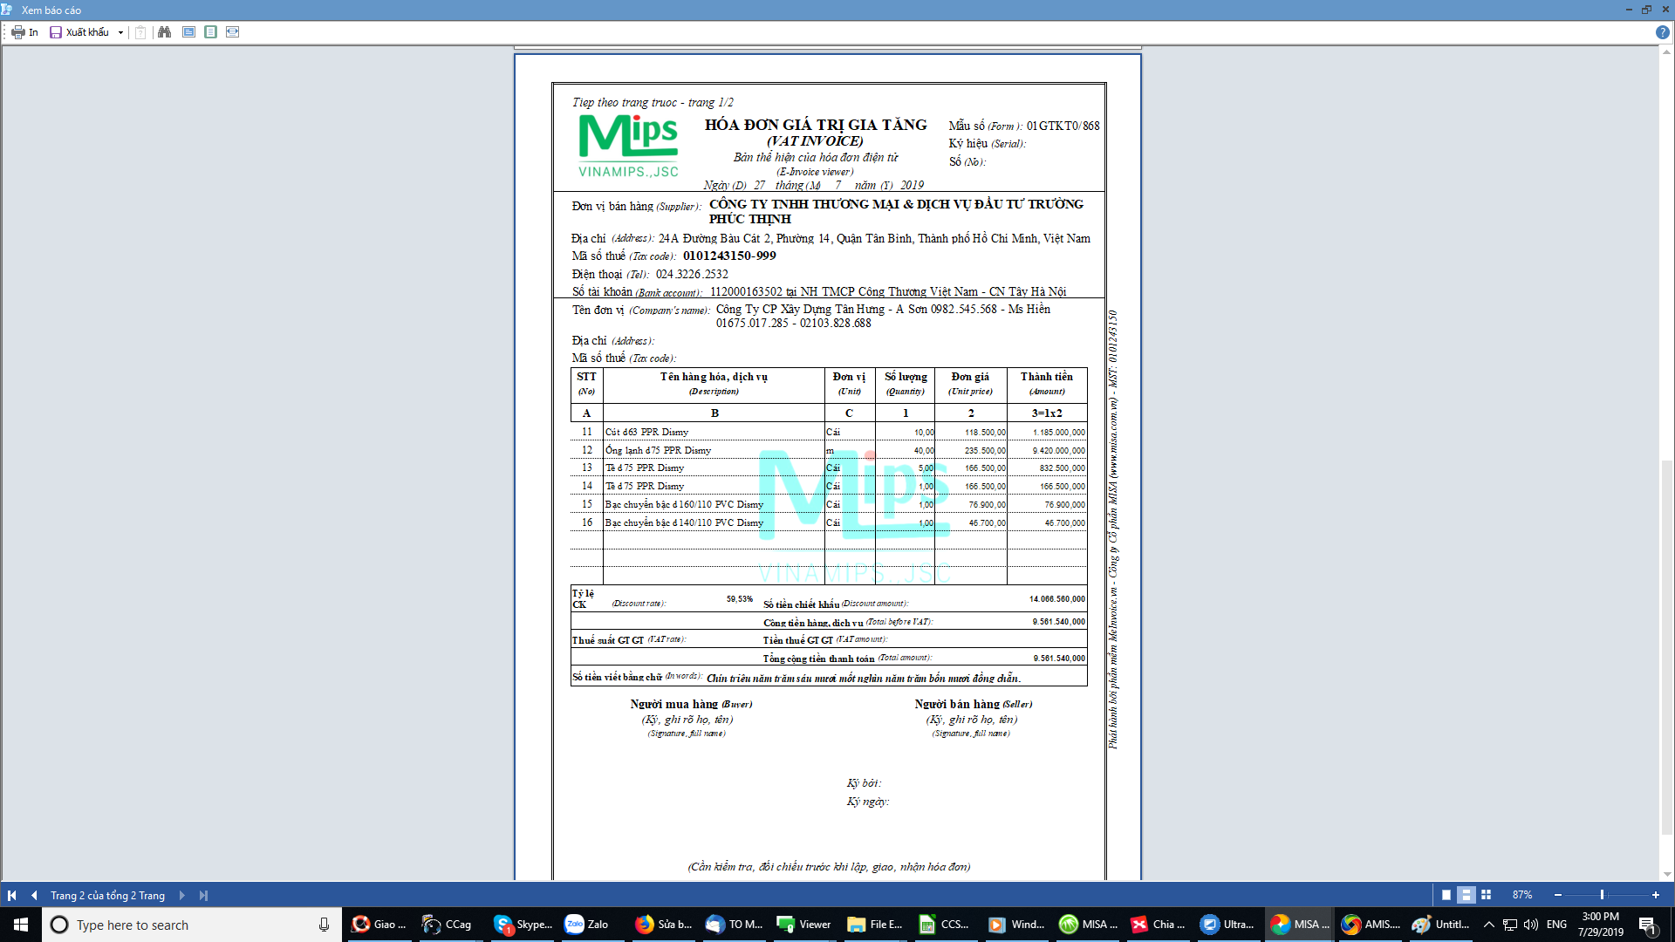This screenshot has width=1675, height=942.
Task: Zoom out with the minus button
Action: 1557,895
